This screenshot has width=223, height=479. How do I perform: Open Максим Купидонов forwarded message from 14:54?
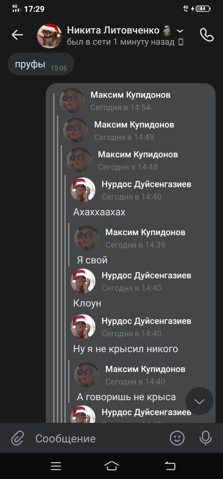pyautogui.click(x=131, y=101)
